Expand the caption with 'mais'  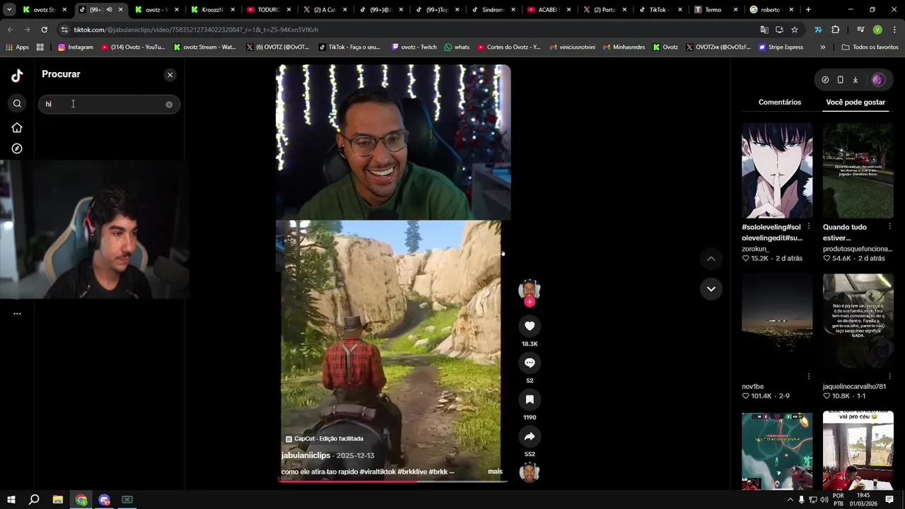pos(495,472)
